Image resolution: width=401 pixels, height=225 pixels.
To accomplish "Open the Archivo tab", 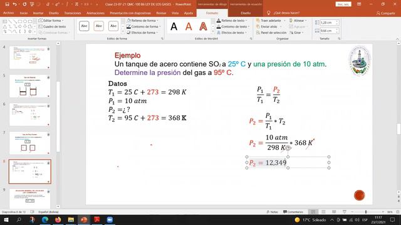I will pos(8,13).
